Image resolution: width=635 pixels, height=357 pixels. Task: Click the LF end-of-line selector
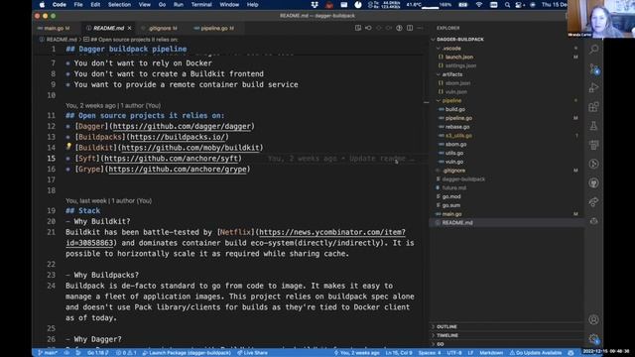pyautogui.click(x=470, y=353)
